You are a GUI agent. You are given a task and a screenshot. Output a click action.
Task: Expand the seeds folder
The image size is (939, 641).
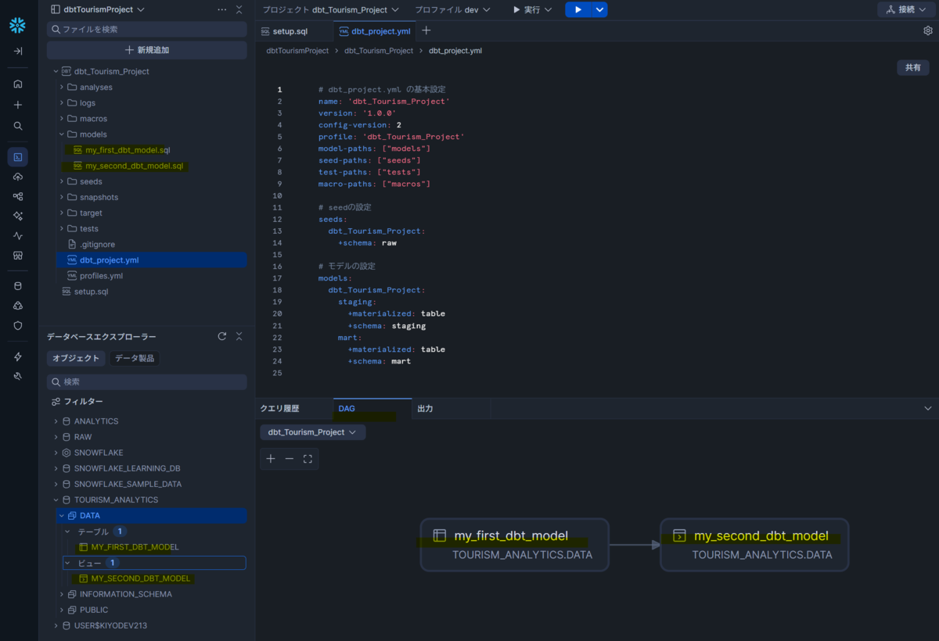[62, 181]
